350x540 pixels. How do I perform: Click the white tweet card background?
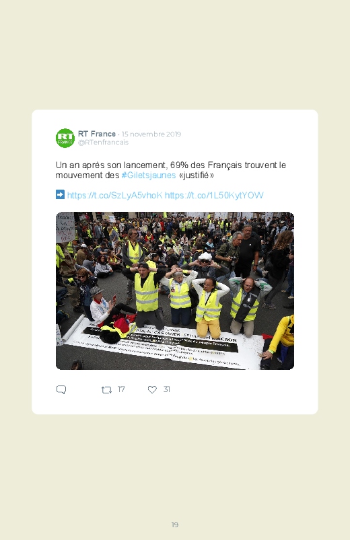pos(175,262)
